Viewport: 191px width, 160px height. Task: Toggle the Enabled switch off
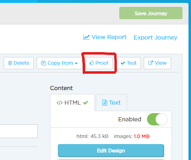click(157, 119)
